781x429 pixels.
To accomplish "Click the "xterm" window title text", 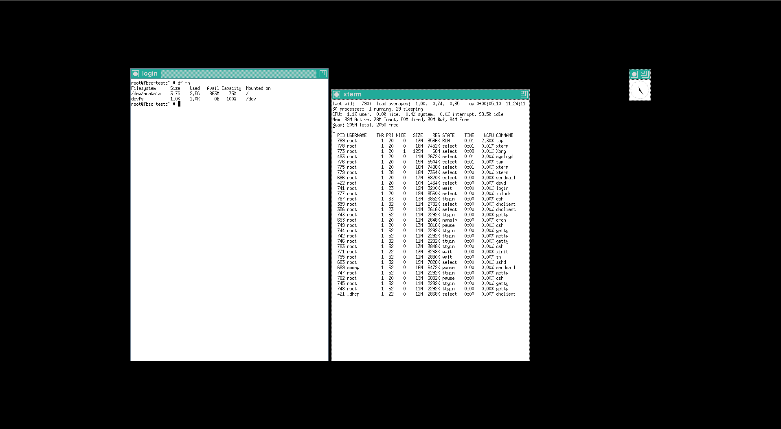I will [x=352, y=94].
